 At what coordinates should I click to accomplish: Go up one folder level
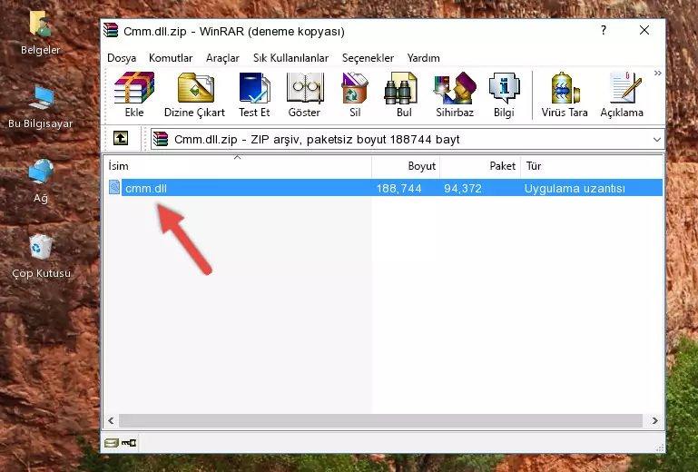pyautogui.click(x=121, y=139)
